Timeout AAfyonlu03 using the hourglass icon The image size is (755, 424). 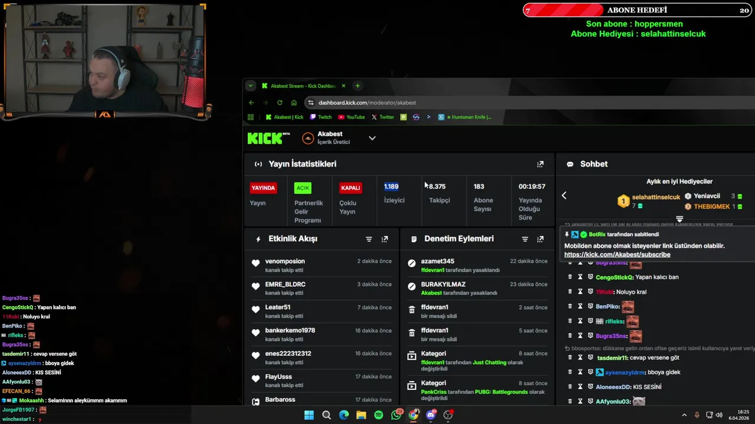(x=580, y=401)
